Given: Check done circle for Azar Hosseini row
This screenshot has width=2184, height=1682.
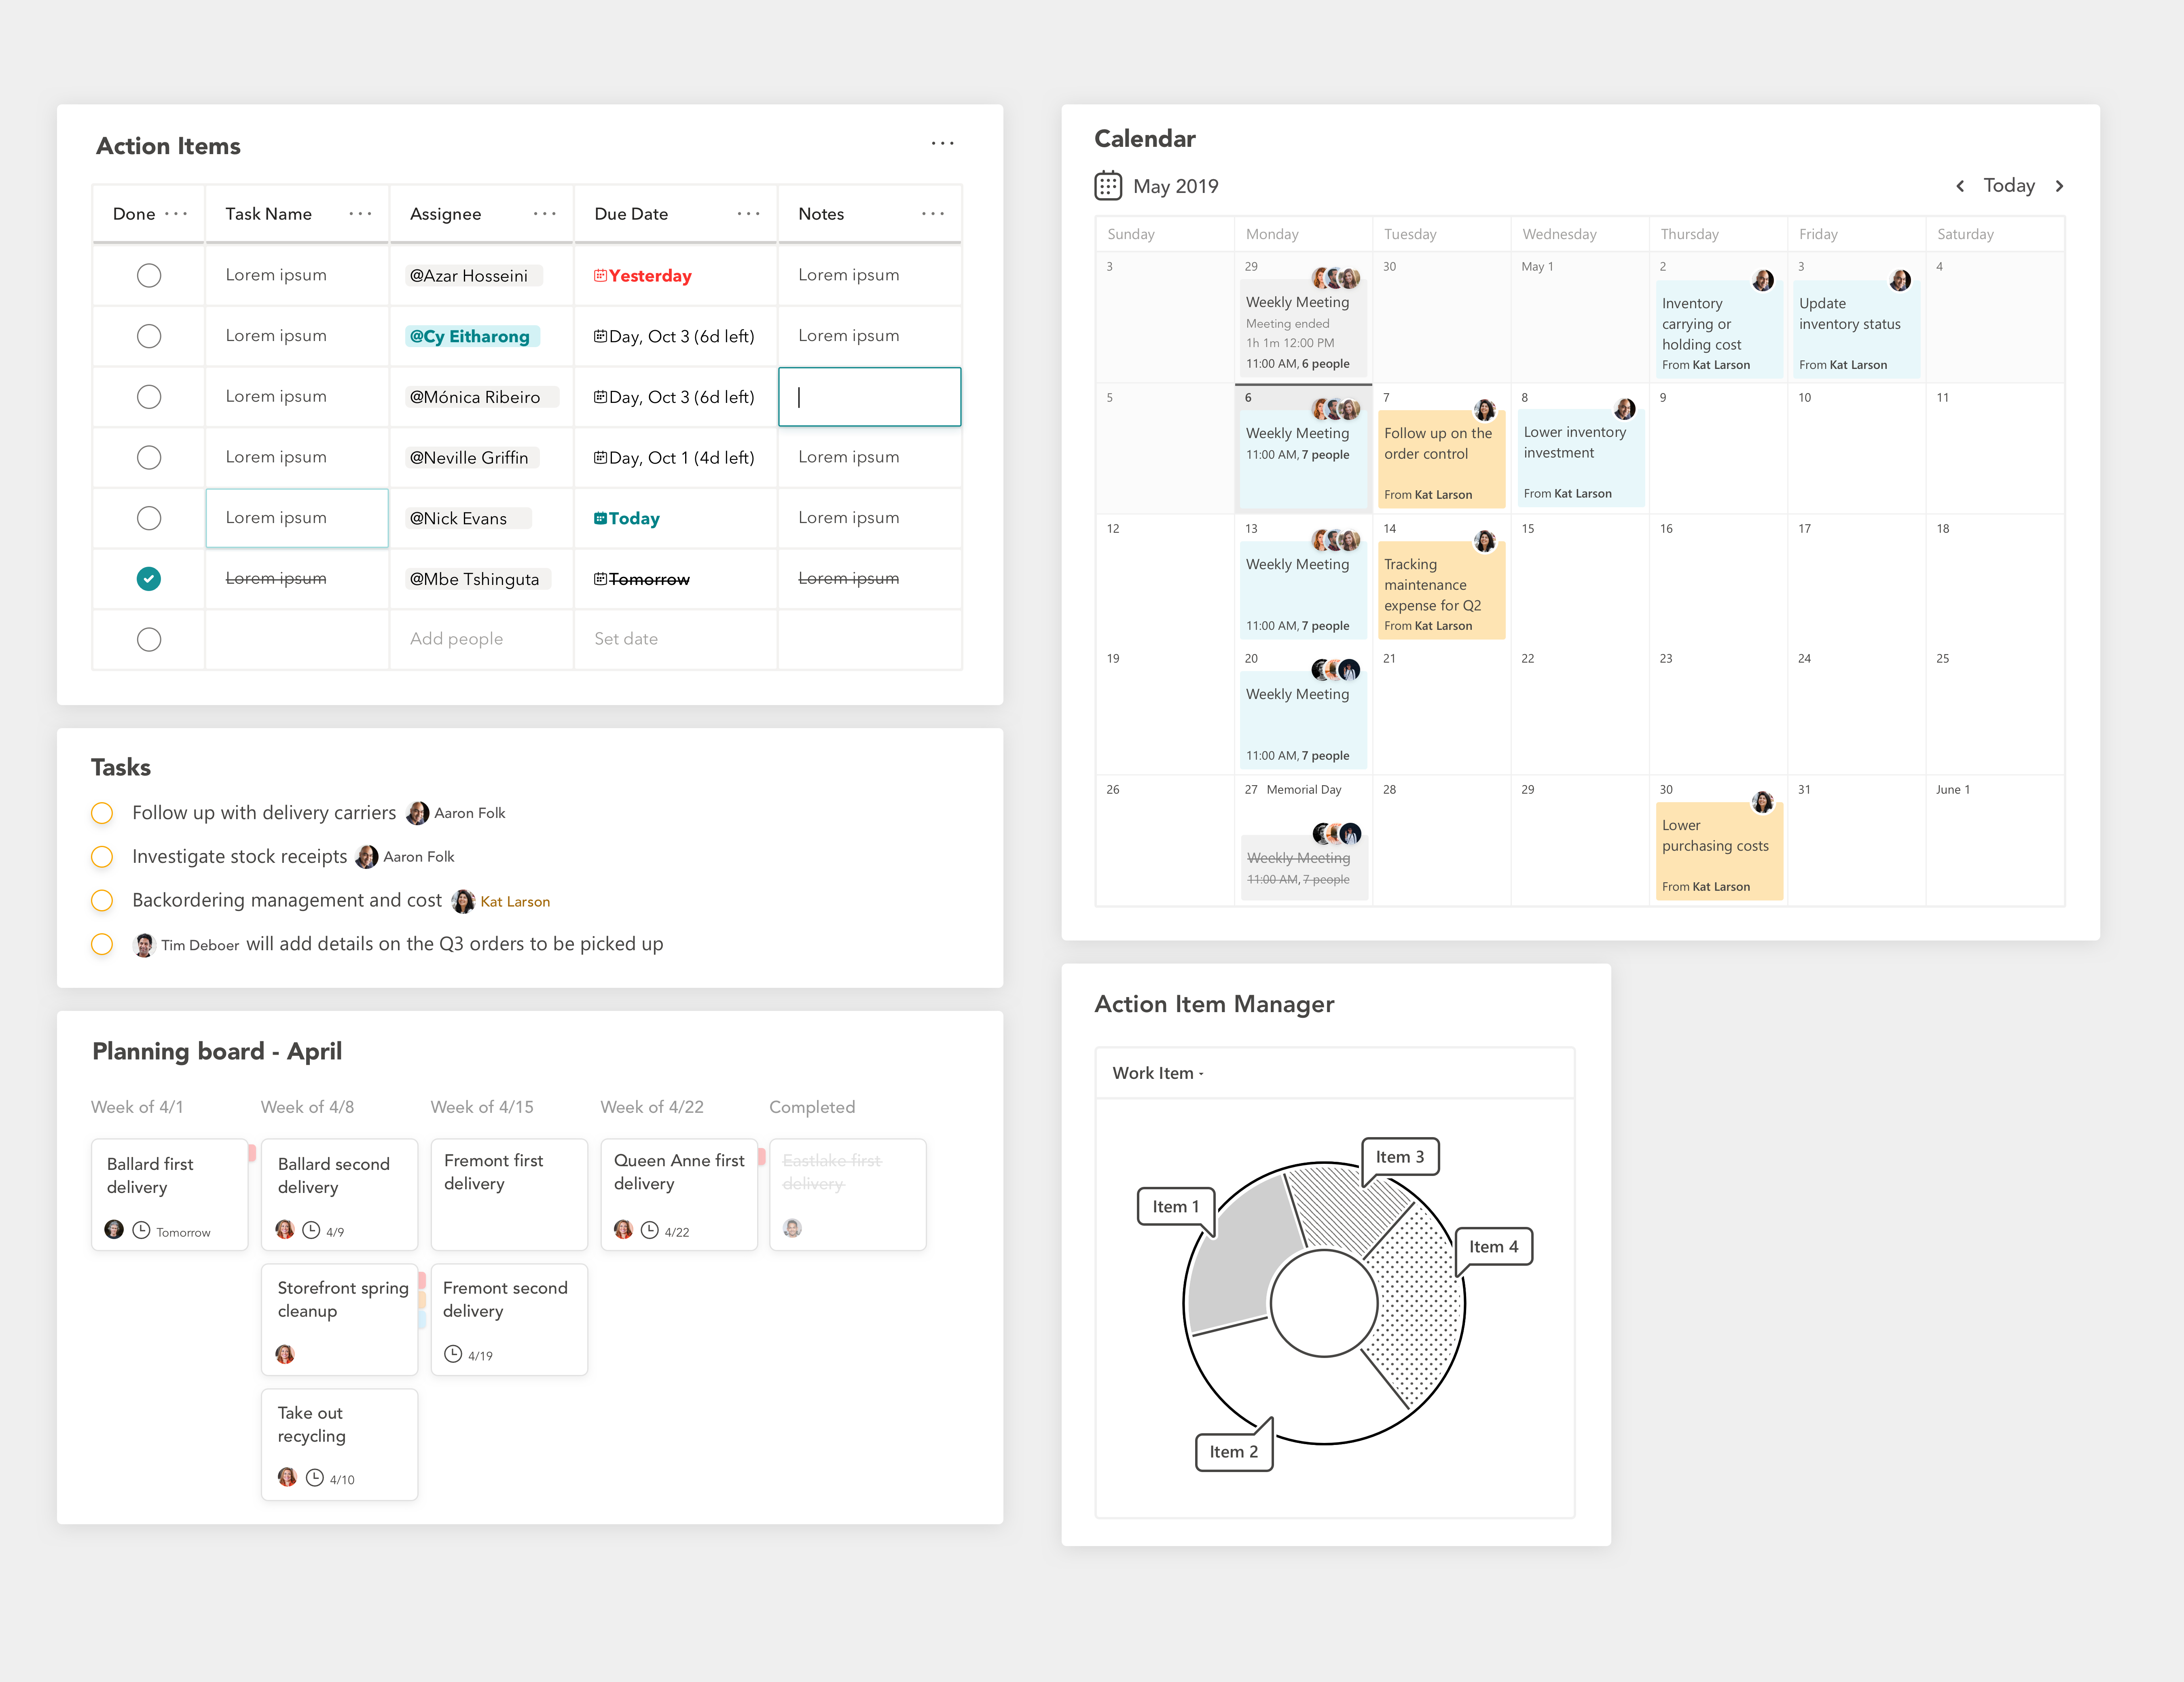Looking at the screenshot, I should (x=149, y=276).
